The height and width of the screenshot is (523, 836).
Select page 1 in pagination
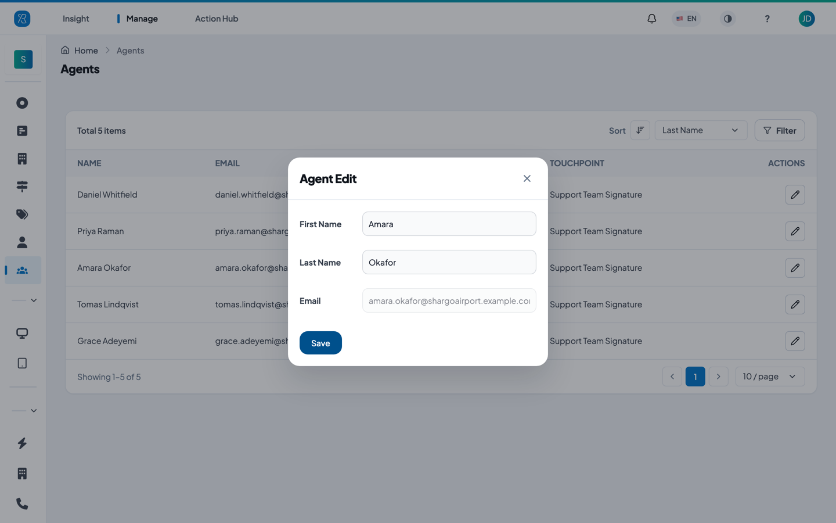click(696, 377)
